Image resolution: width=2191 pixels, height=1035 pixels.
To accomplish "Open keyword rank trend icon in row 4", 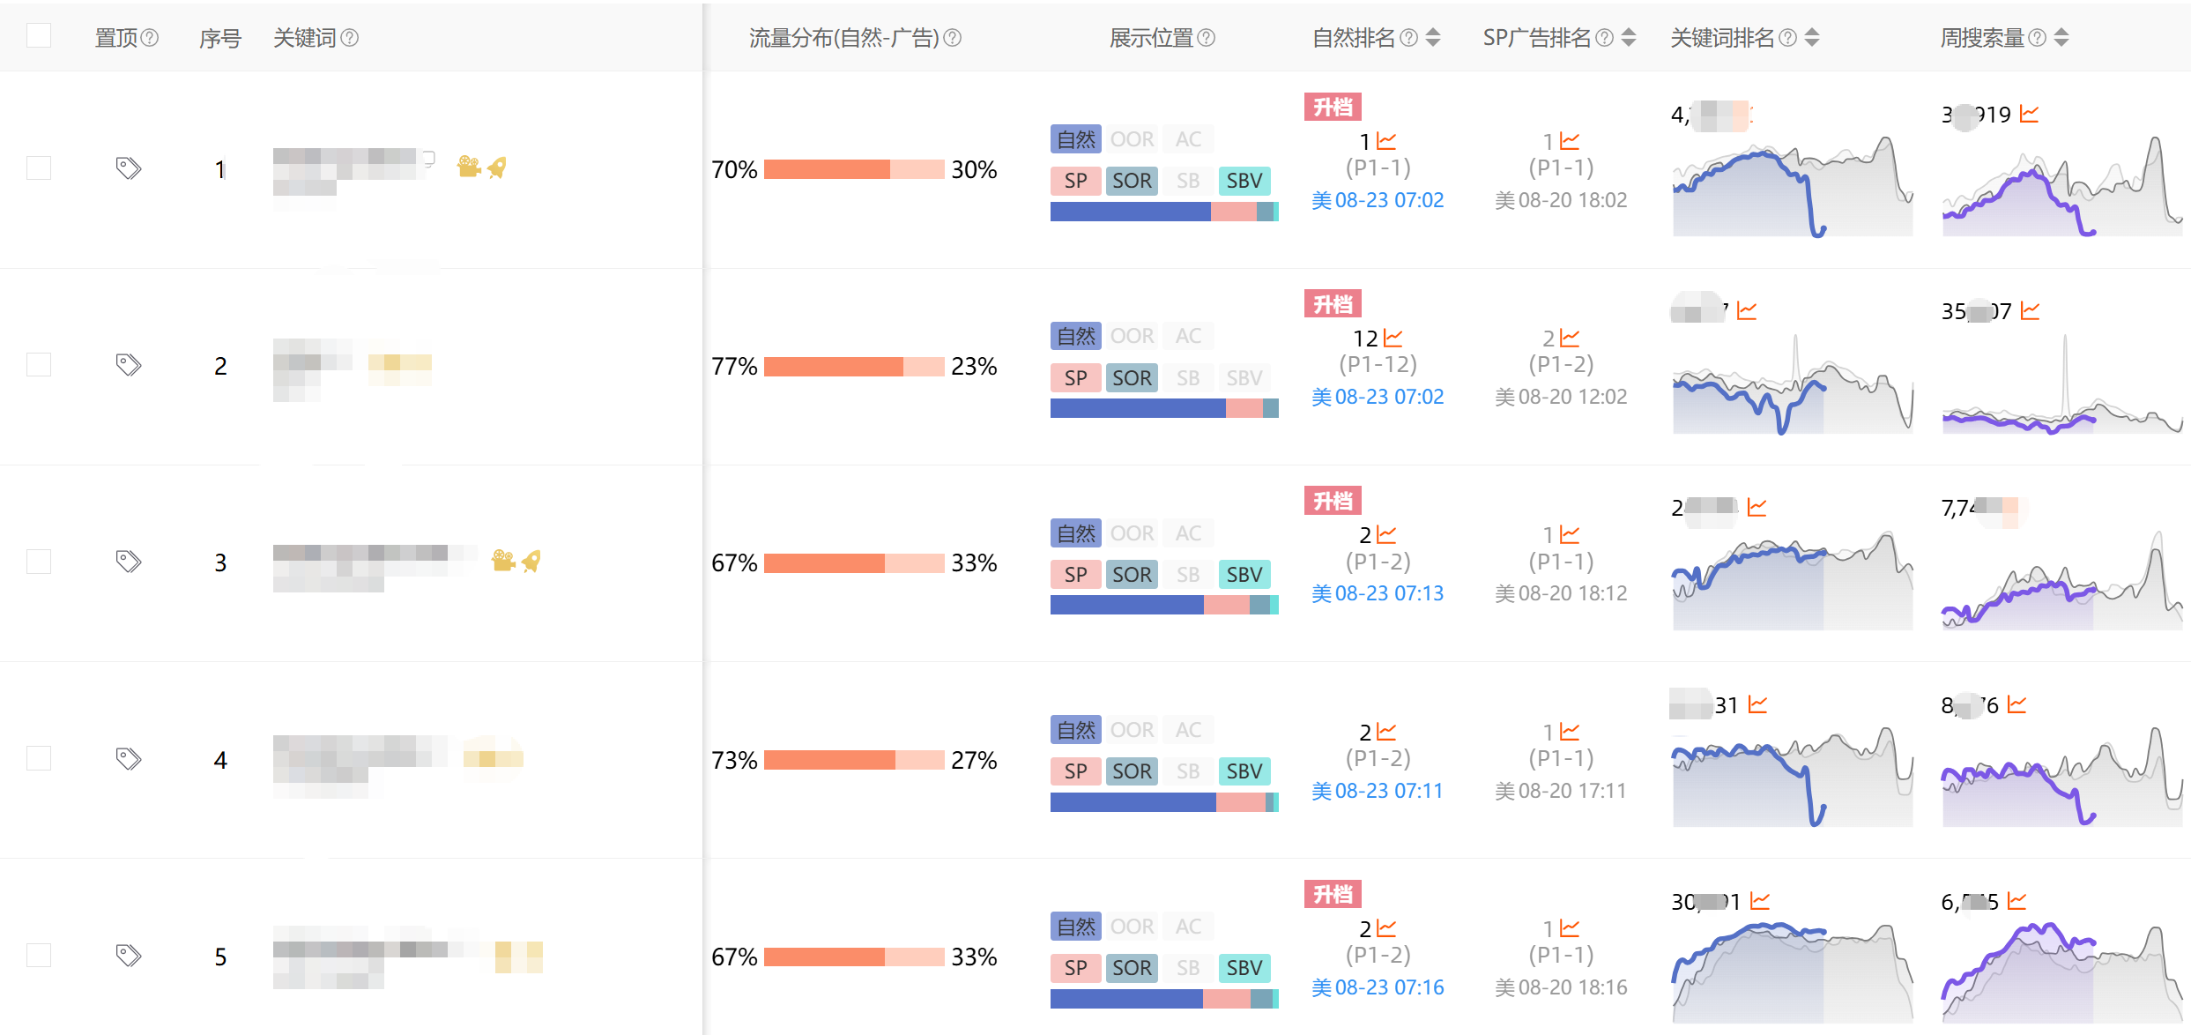I will [x=1758, y=704].
